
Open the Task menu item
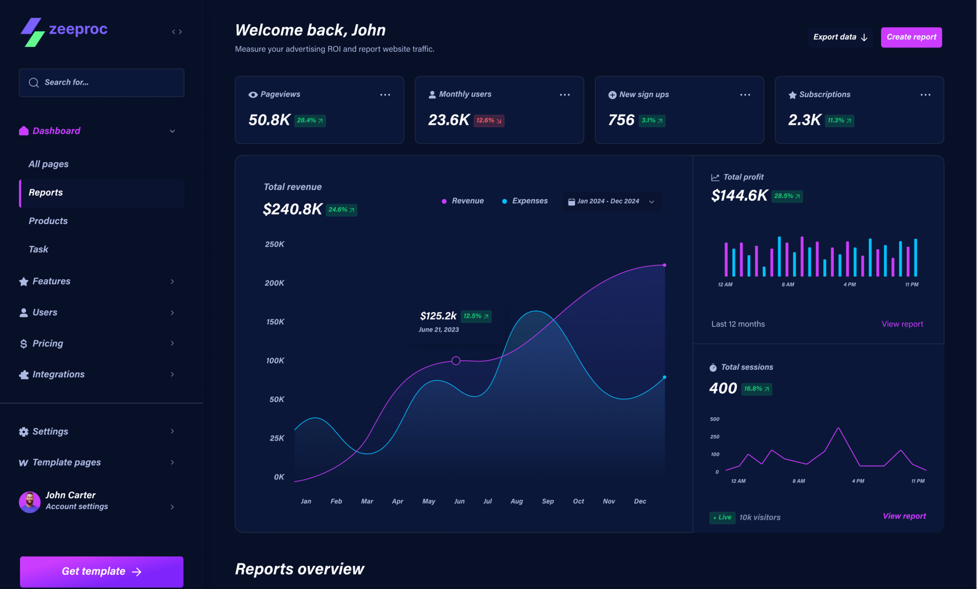point(38,249)
